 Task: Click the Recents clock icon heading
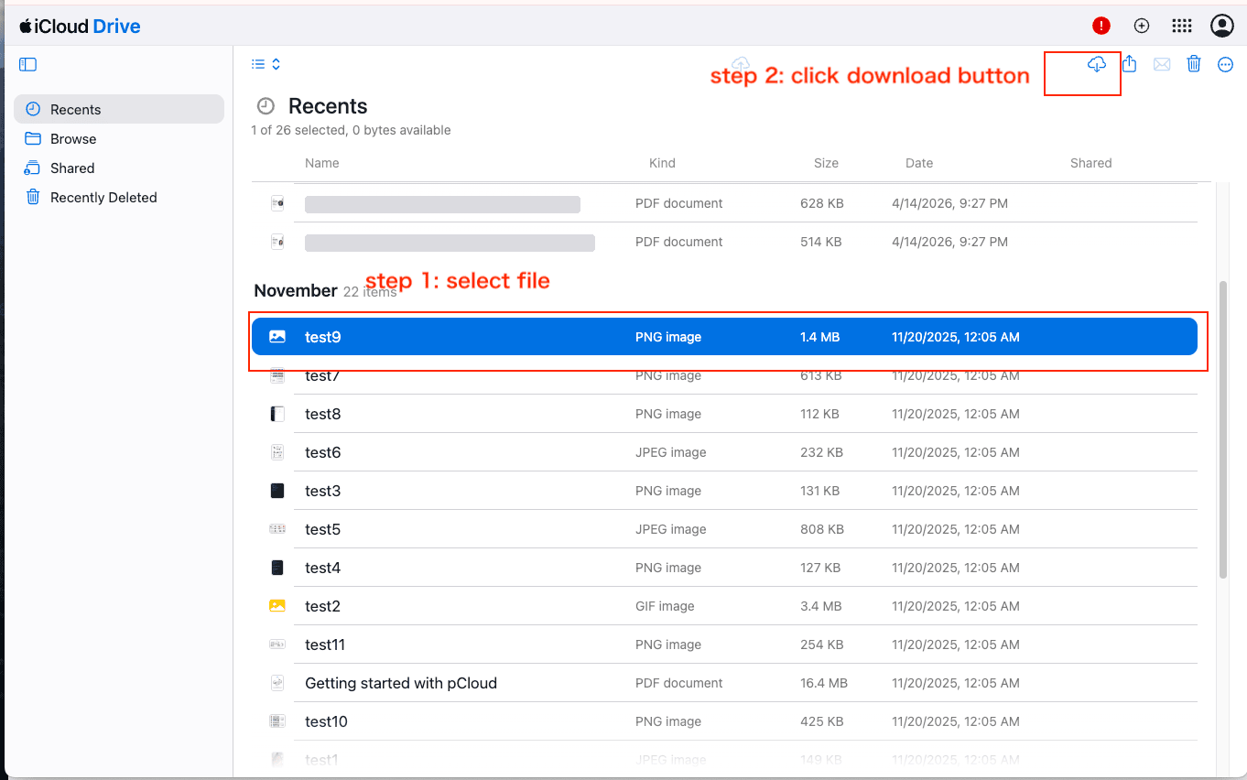point(266,106)
